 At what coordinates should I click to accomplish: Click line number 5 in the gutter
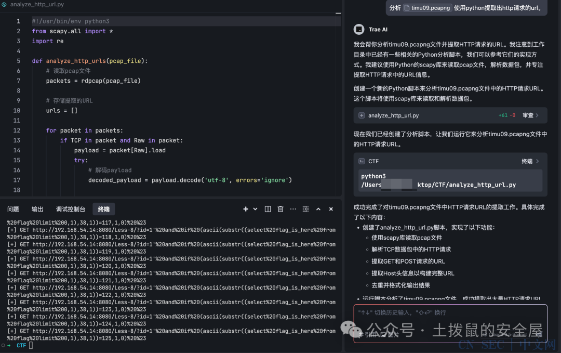point(18,61)
